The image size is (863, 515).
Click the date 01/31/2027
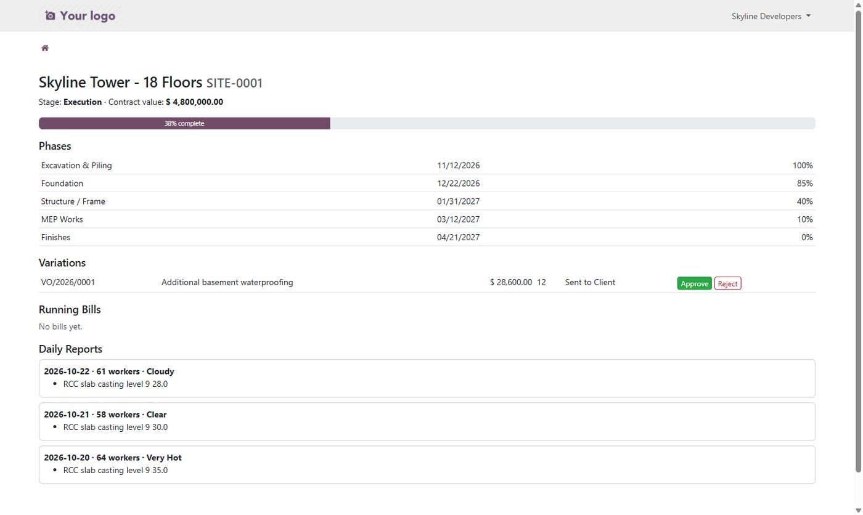pos(459,201)
